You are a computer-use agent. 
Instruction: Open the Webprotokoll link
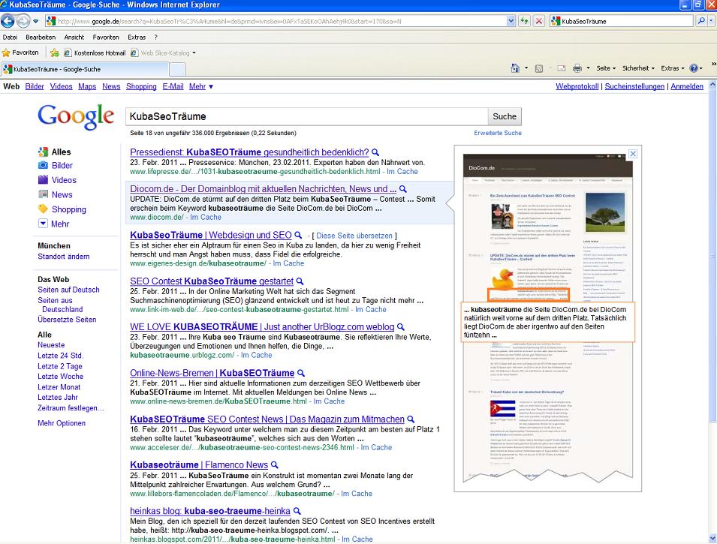(x=577, y=86)
